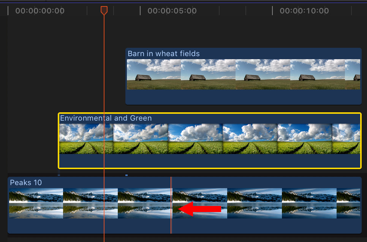Screen dimensions: 367x242
Task: Click the audio strip beneath Peaks 10 thumbnails
Action: [184, 226]
